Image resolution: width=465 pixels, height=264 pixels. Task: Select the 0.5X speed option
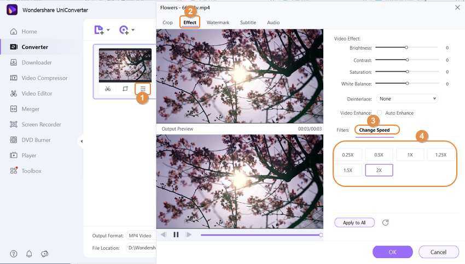click(379, 155)
